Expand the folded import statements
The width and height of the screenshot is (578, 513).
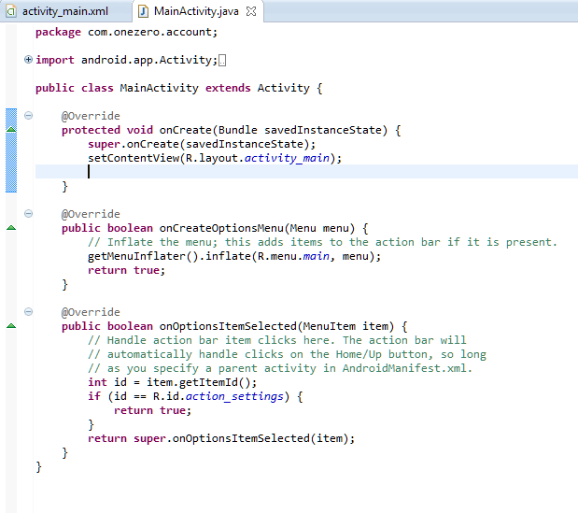(x=28, y=60)
